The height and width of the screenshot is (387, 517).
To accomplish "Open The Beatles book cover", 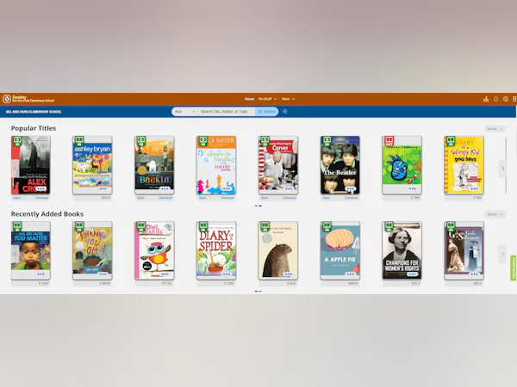I will 340,165.
